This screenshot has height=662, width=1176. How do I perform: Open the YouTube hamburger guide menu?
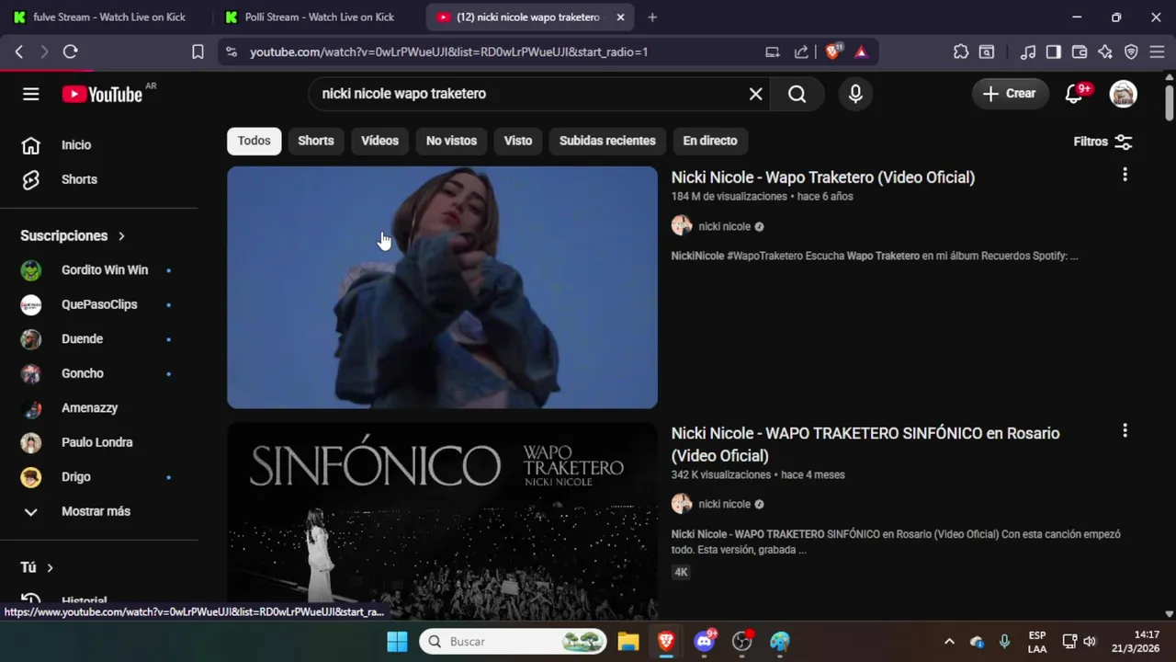31,94
